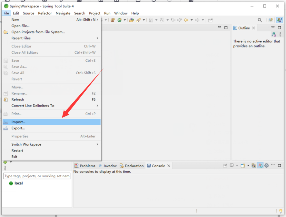Image resolution: width=286 pixels, height=217 pixels.
Task: Select the Java perspective icon
Action: click(280, 20)
